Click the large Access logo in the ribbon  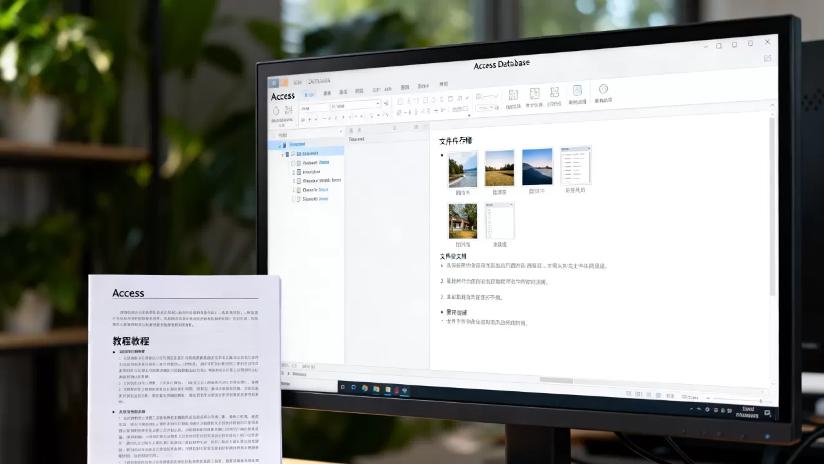pos(283,96)
